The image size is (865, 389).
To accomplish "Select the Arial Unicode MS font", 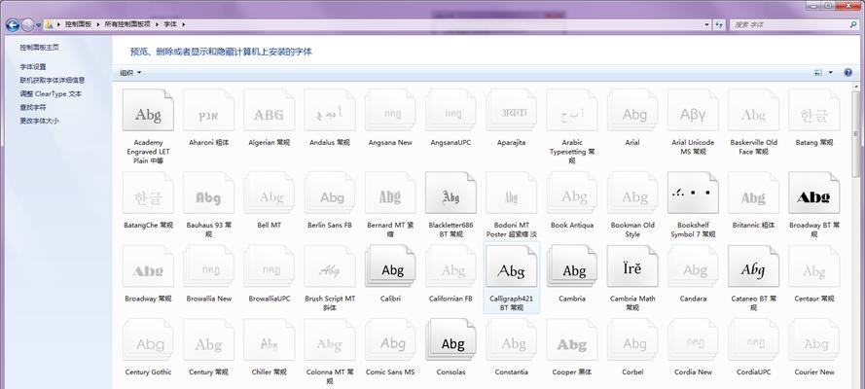I will click(693, 110).
